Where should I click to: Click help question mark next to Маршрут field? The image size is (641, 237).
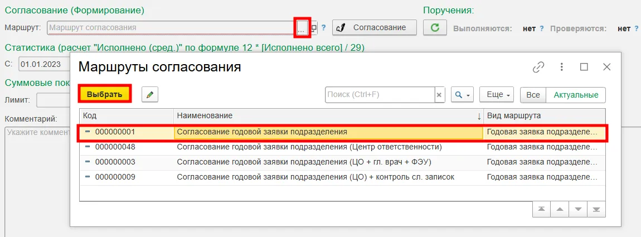pos(323,28)
